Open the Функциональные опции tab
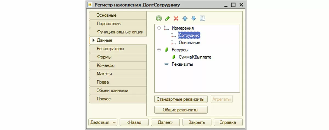The image size is (329, 130). (x=120, y=32)
